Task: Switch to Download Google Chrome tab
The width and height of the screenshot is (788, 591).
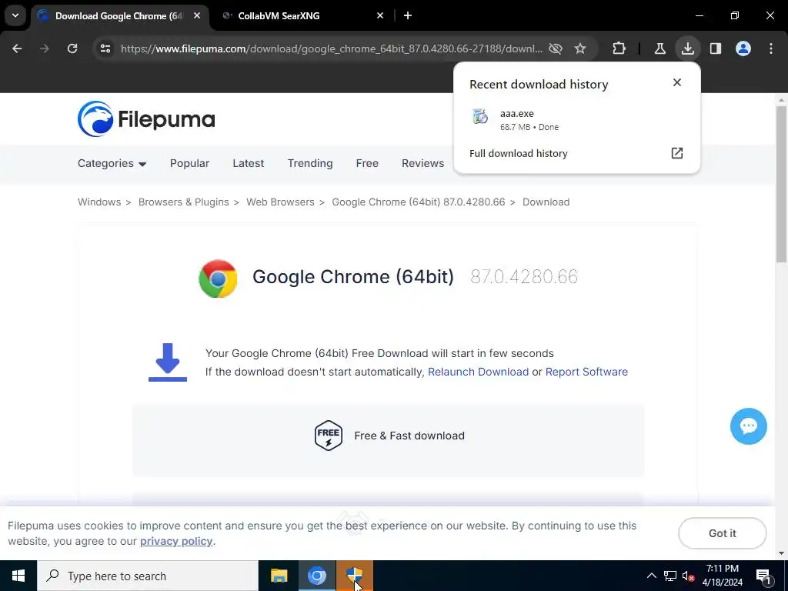Action: point(119,15)
